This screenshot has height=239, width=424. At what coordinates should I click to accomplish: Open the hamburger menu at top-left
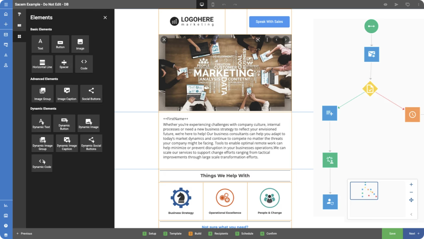(6, 4)
